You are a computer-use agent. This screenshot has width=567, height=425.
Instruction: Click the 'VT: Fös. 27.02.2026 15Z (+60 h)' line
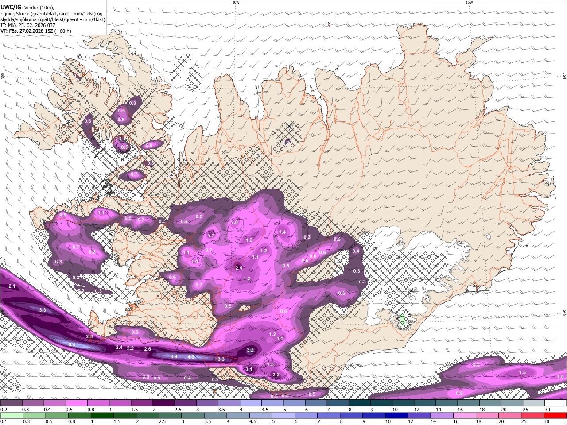click(x=35, y=31)
